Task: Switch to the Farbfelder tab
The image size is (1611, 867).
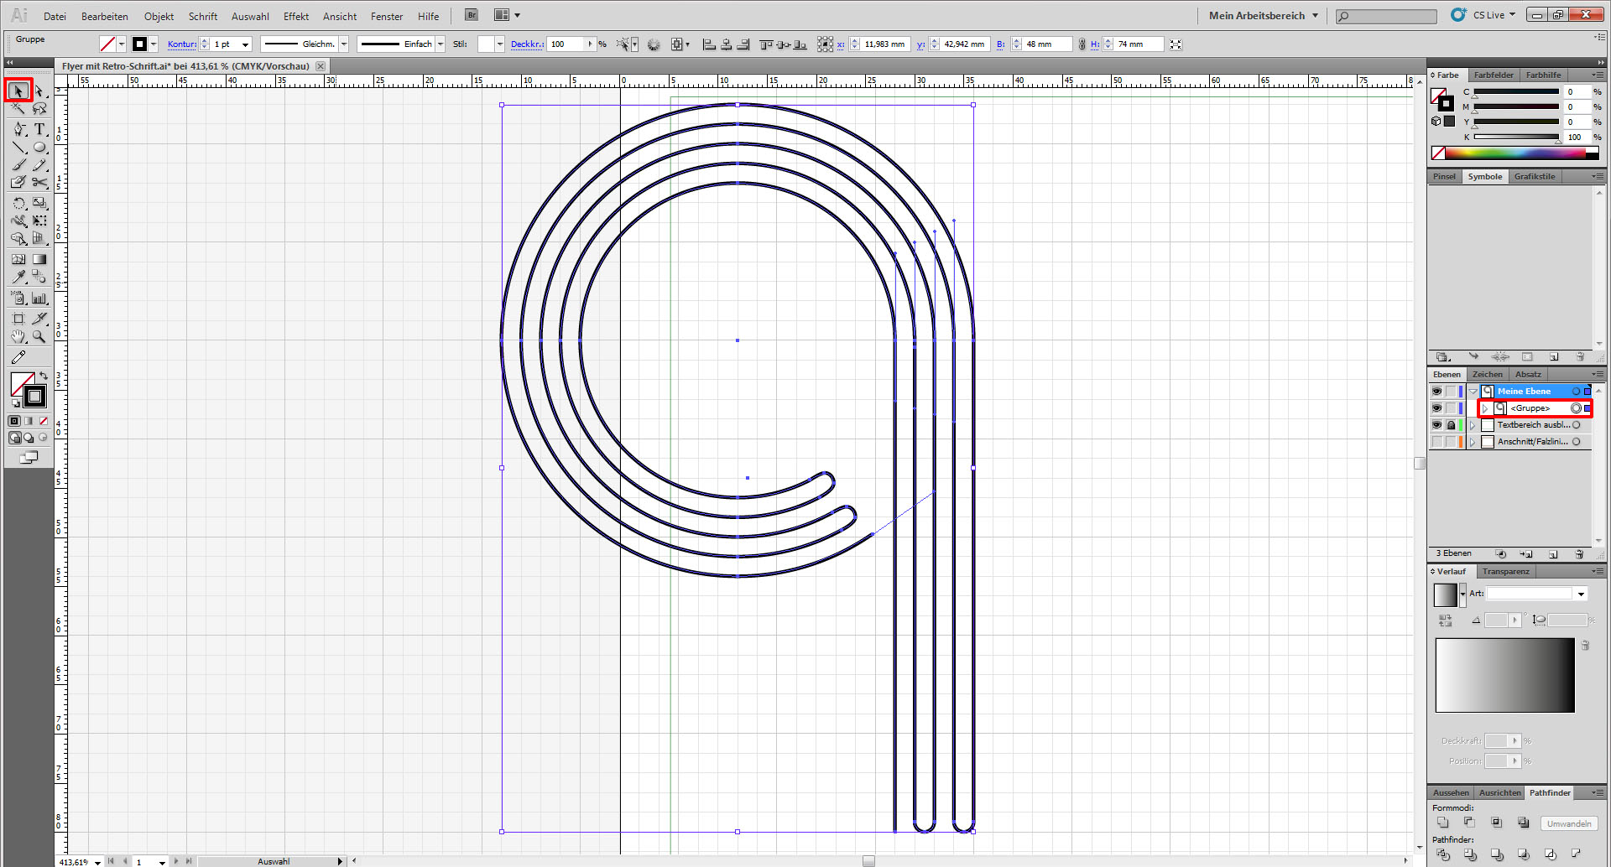Action: (1494, 75)
